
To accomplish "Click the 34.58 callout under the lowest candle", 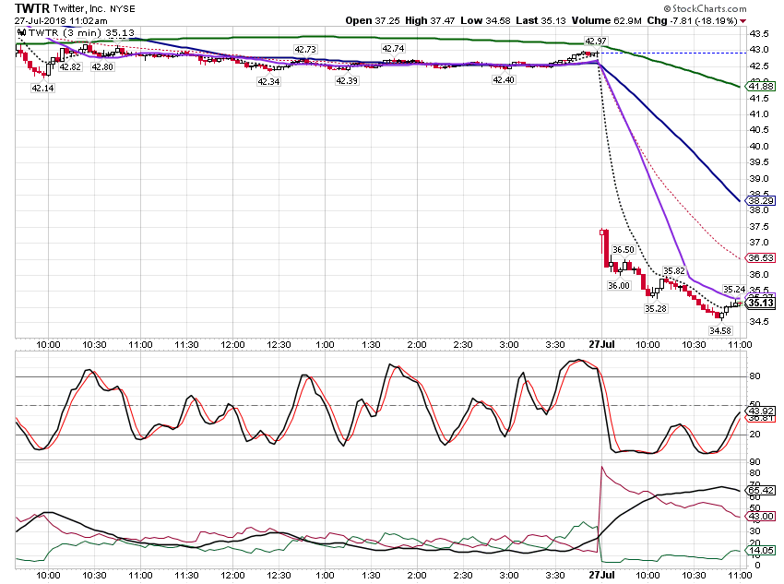I will pos(720,330).
